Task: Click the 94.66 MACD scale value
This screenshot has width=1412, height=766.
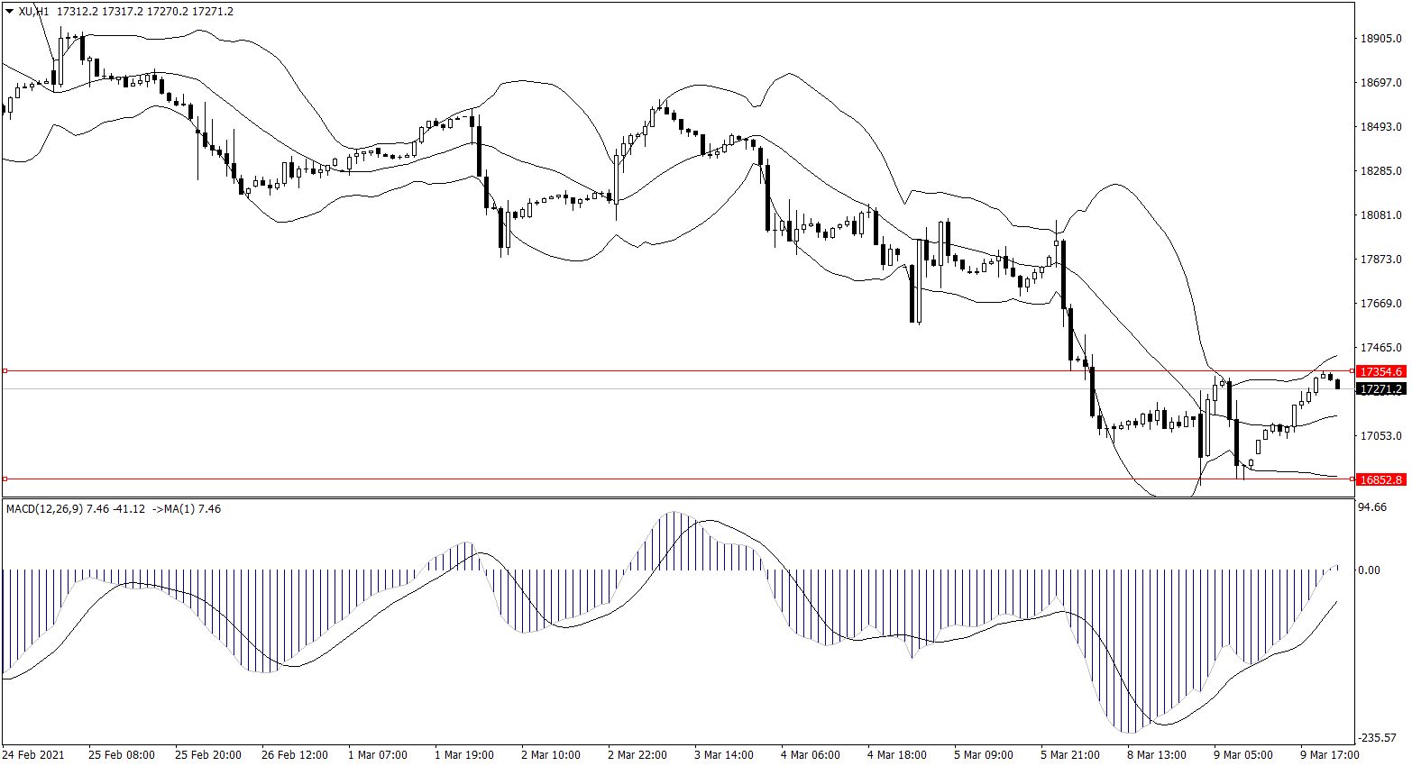Action: 1372,507
